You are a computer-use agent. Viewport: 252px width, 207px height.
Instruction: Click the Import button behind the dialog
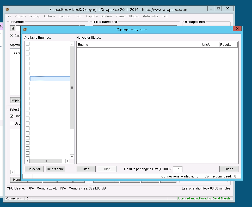[15, 100]
